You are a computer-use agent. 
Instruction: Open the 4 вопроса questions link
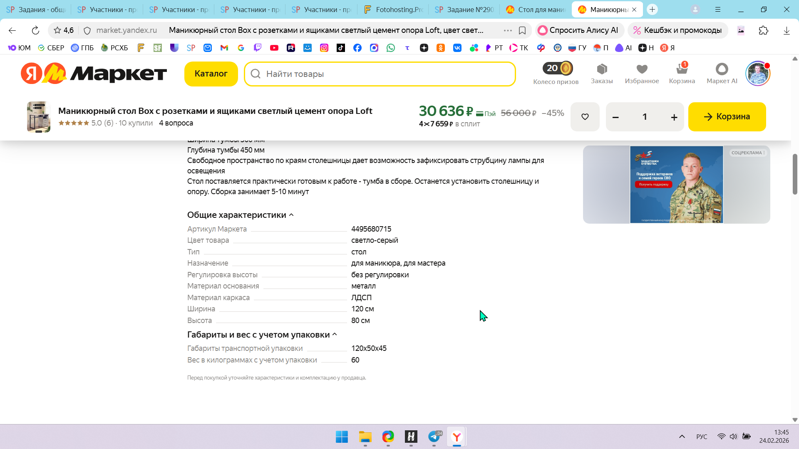(176, 123)
